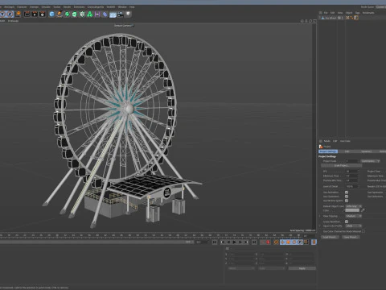Add a Cube primitive from toolbar

point(51,14)
